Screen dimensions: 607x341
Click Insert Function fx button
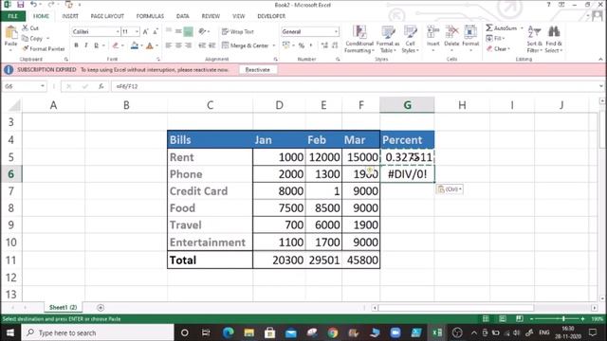coord(101,86)
